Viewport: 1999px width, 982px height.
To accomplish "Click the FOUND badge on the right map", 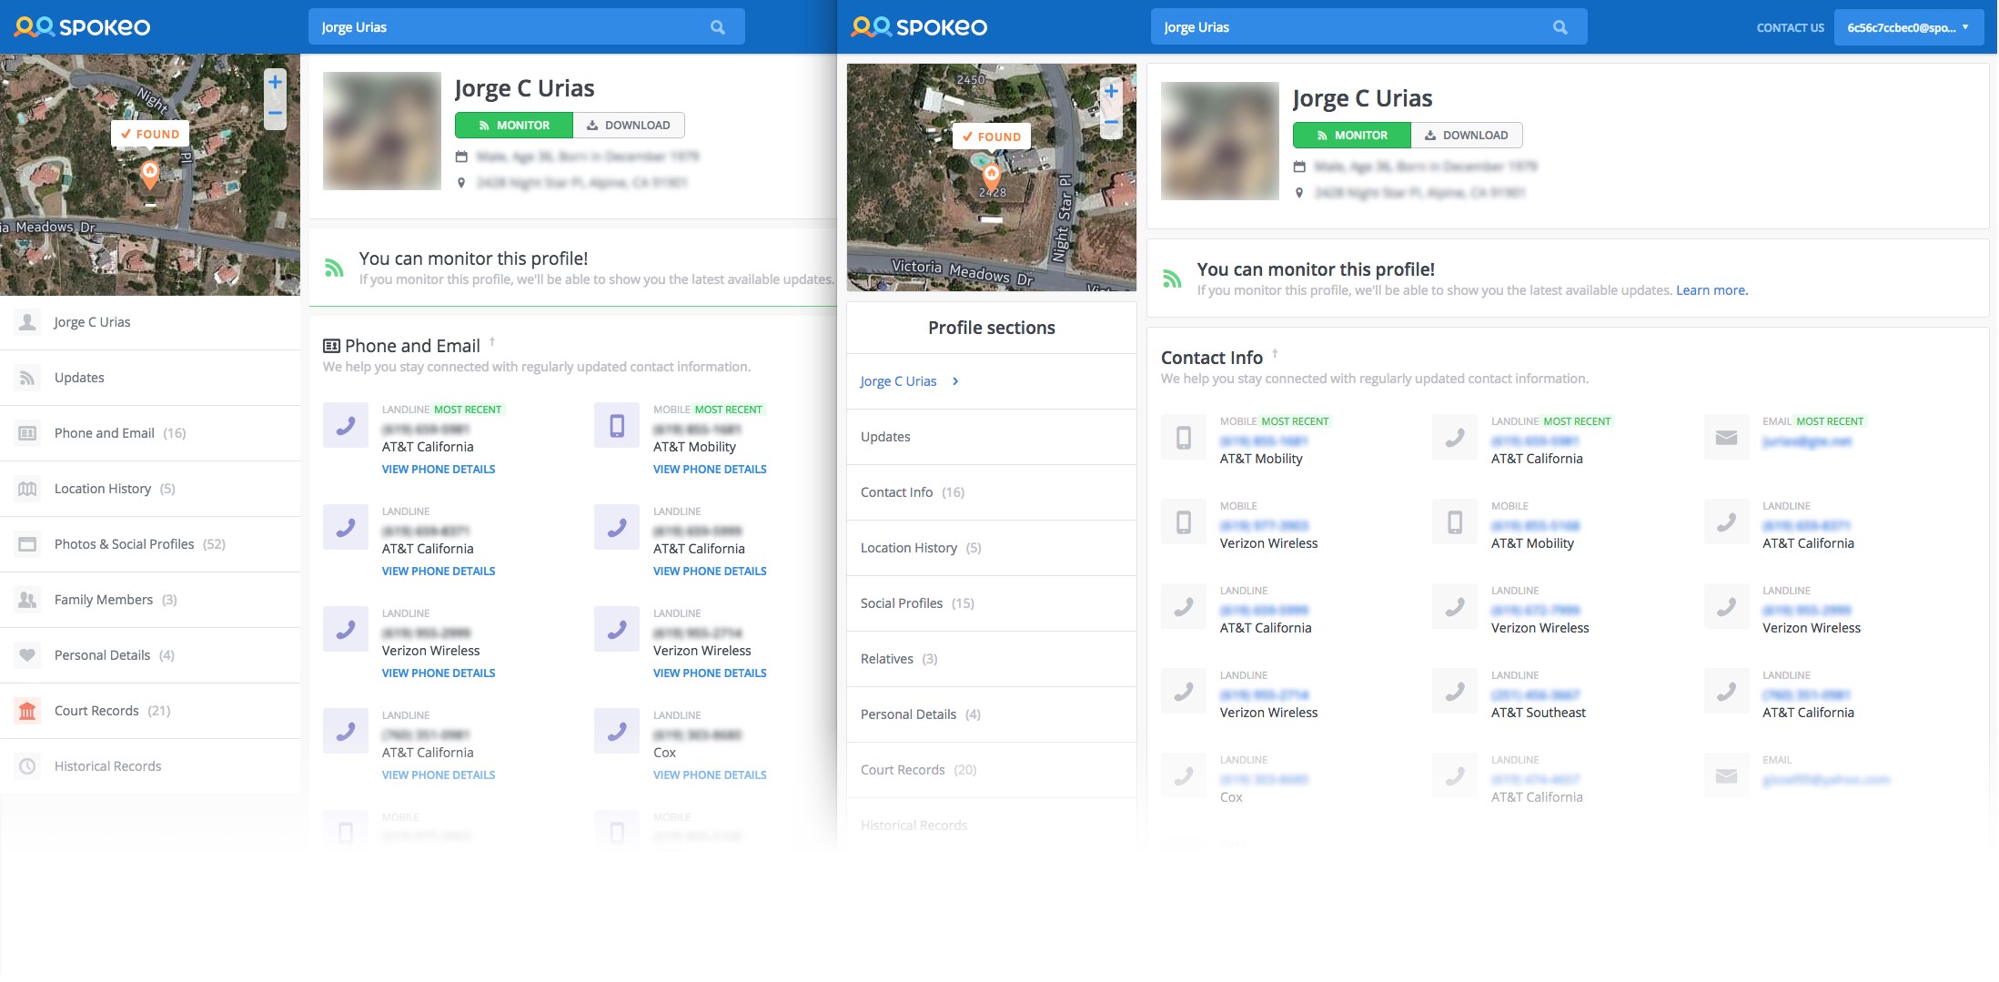I will [992, 137].
